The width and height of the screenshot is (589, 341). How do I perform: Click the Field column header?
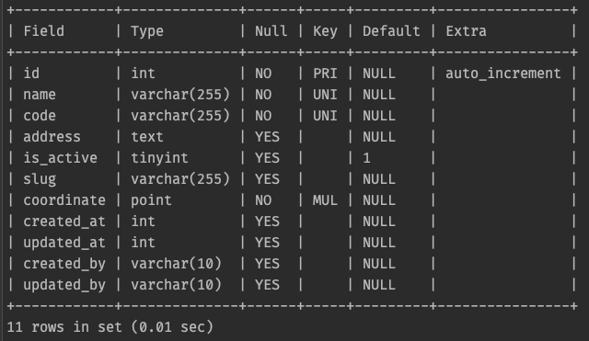coord(43,30)
